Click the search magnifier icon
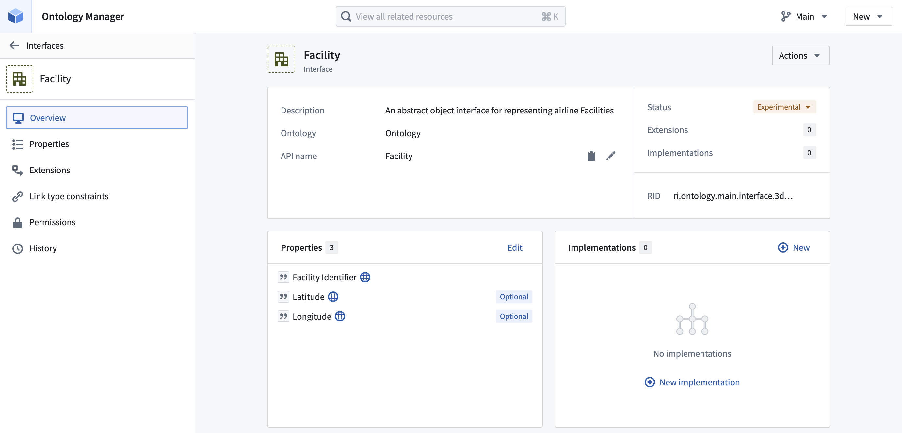Viewport: 902px width, 433px height. [346, 16]
